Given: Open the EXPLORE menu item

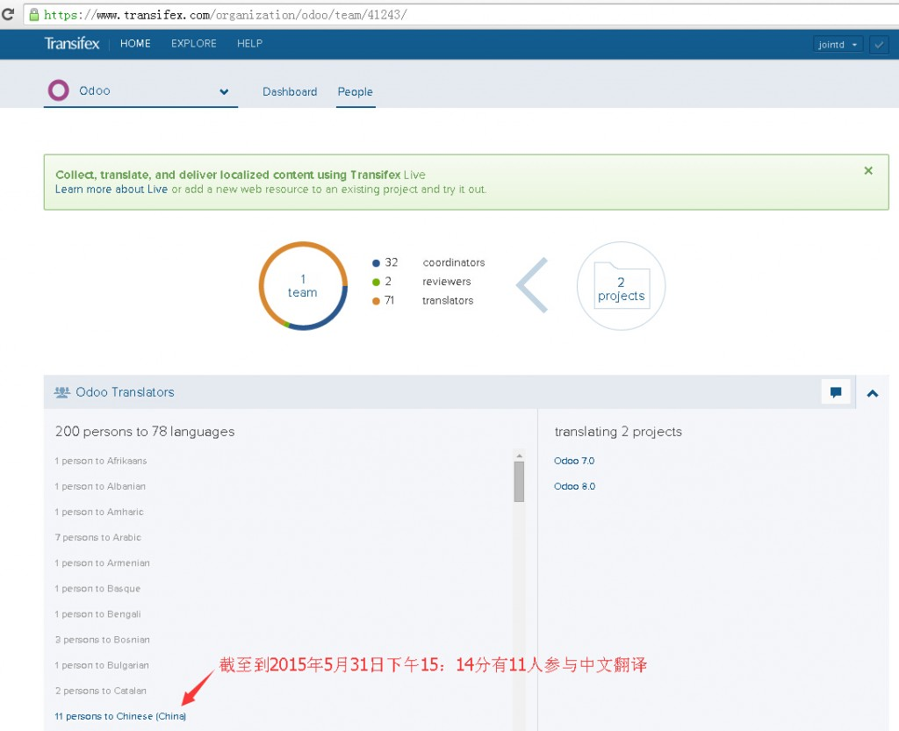Looking at the screenshot, I should click(x=194, y=44).
